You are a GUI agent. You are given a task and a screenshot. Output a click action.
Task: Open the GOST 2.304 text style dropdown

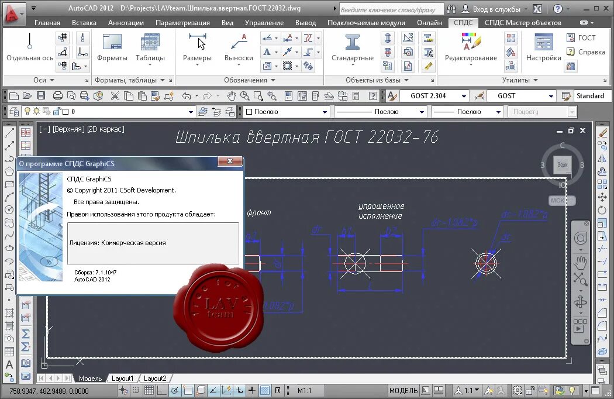click(464, 96)
